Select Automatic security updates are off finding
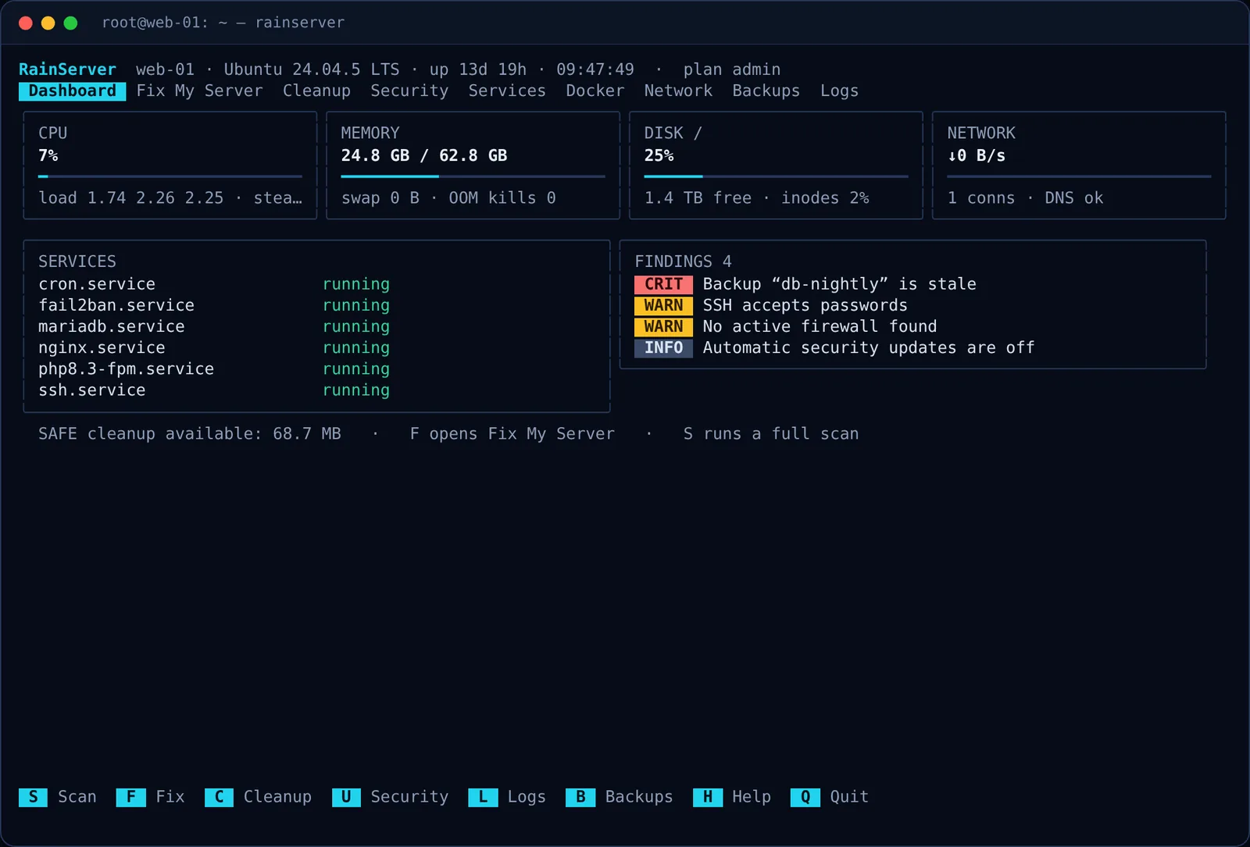The image size is (1250, 847). pyautogui.click(x=869, y=347)
